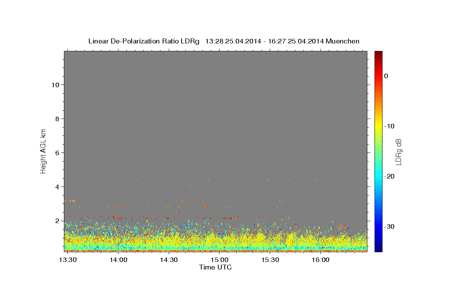Image resolution: width=454 pixels, height=302 pixels.
Task: Click the colorbar tick label '-20'
Action: (390, 176)
